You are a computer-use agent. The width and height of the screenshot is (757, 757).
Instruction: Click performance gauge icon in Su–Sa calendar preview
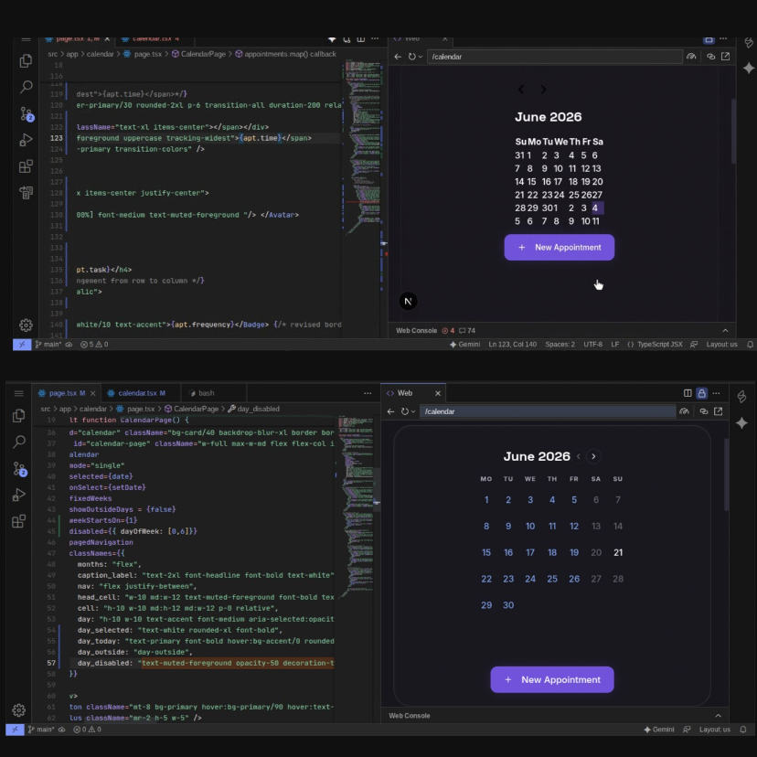[691, 57]
